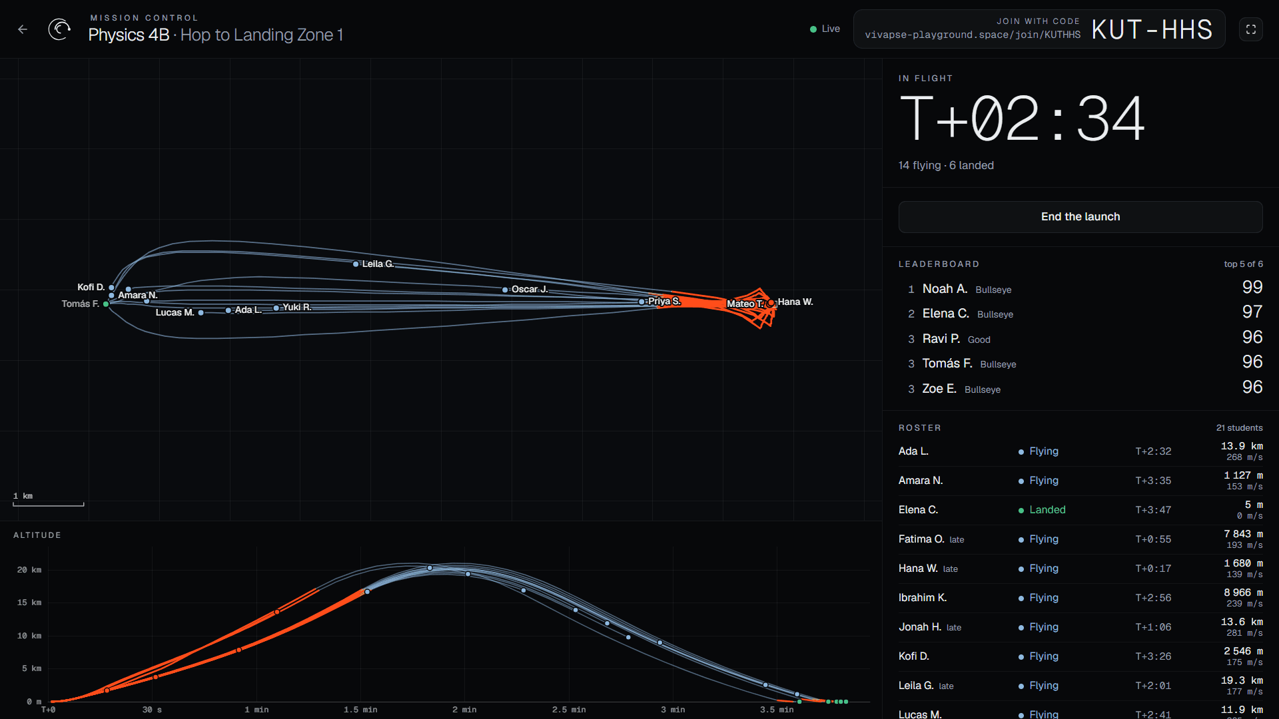Click the 2 min tick on altitude chart
This screenshot has width=1279, height=719.
click(464, 710)
